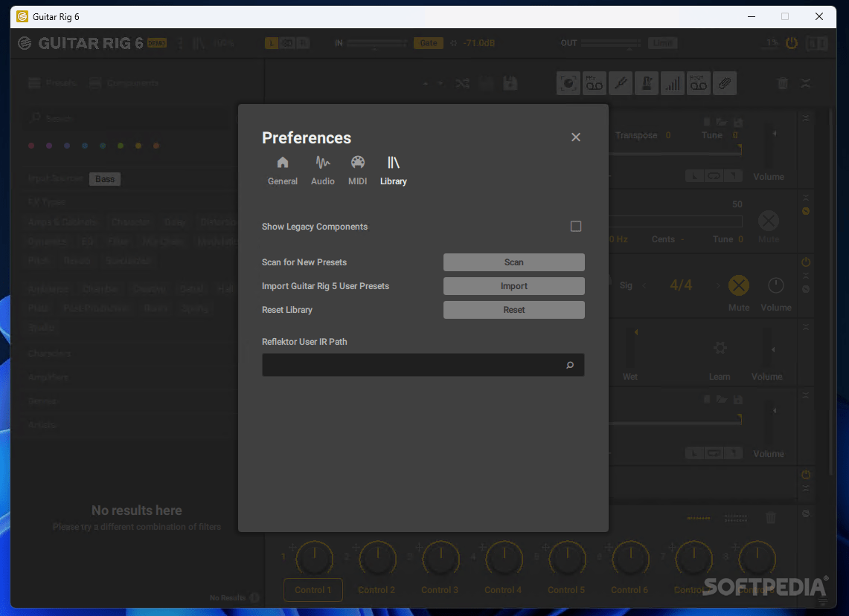Toggle the output Limit button
The height and width of the screenshot is (616, 849).
click(x=663, y=43)
